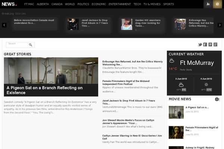Click Movie News Pigeon story thumbnail
224x149 pixels.
tap(176, 112)
